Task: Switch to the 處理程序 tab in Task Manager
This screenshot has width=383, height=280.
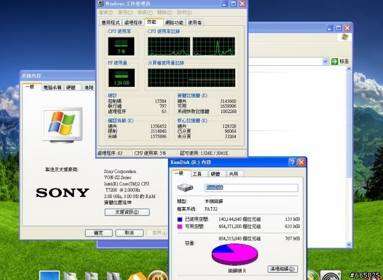Action: click(x=133, y=23)
